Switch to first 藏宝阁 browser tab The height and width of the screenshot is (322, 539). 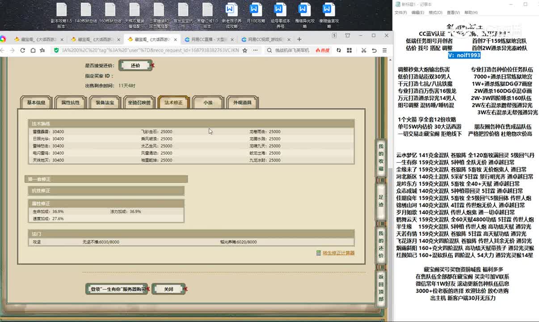click(x=38, y=39)
